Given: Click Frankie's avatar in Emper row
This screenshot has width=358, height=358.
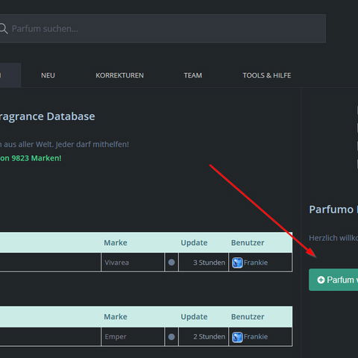Looking at the screenshot, I should [237, 337].
